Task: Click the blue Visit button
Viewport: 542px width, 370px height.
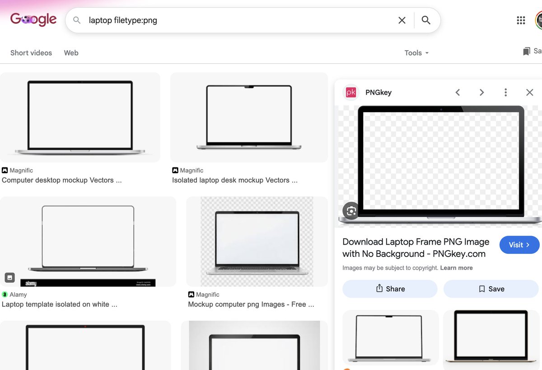Action: [x=519, y=245]
